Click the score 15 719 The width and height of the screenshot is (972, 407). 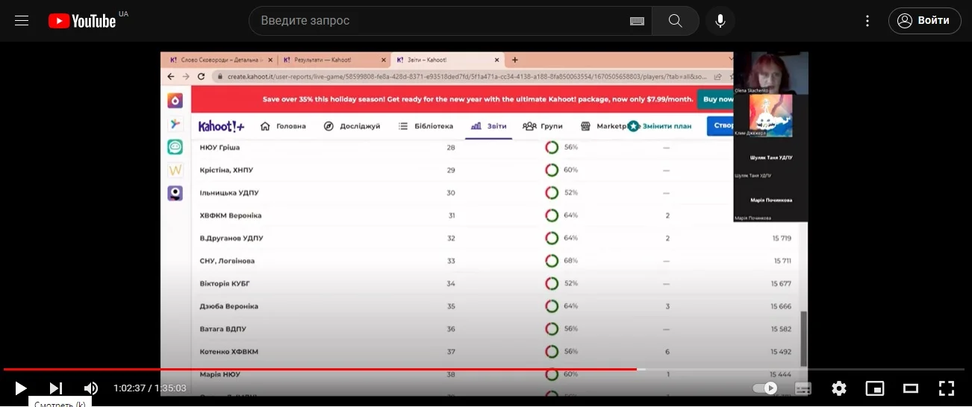click(x=782, y=239)
